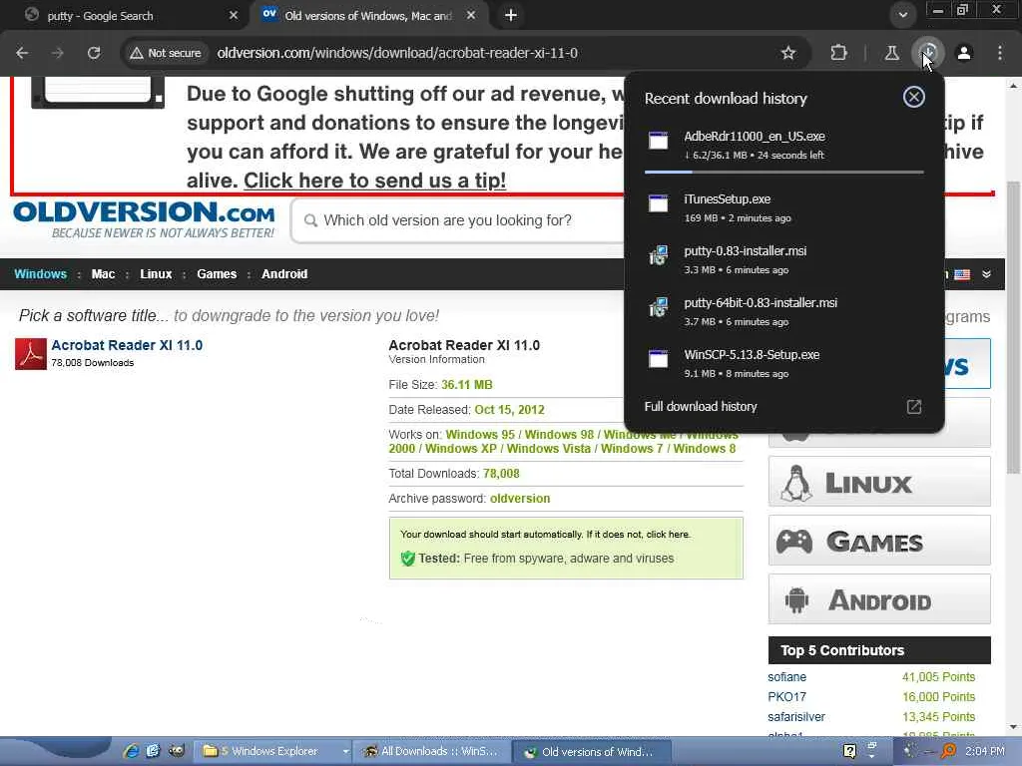
Task: Click the Android robot icon
Action: [796, 599]
